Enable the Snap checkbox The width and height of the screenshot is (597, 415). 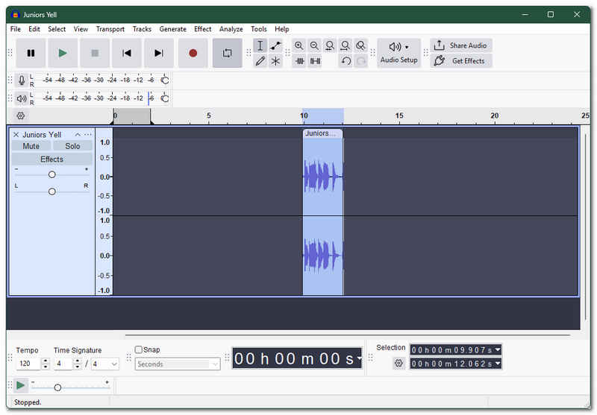tap(139, 349)
